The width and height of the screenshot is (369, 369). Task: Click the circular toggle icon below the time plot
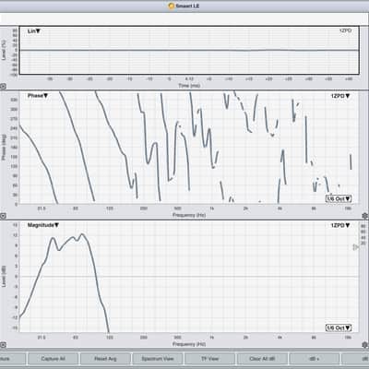(x=3, y=87)
